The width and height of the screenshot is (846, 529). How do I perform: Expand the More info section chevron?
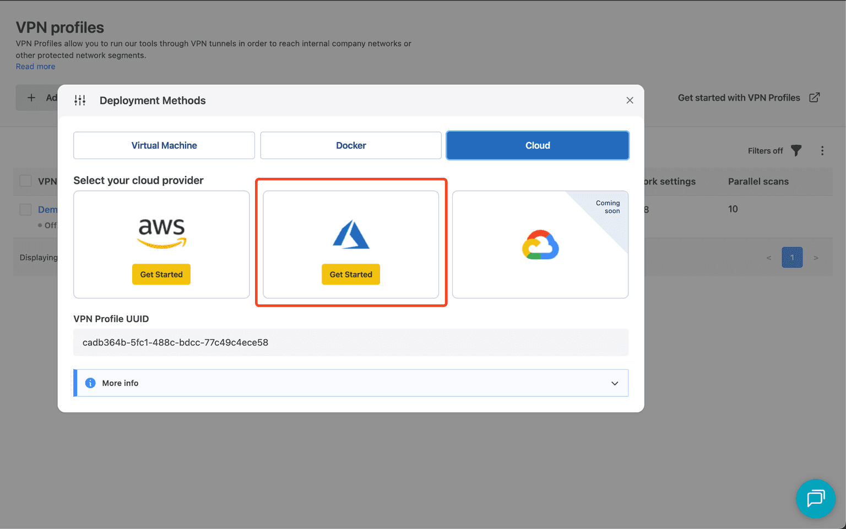[615, 383]
